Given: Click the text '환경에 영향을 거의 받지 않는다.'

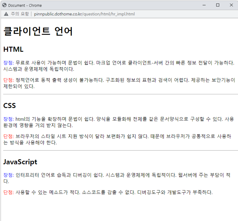Looking at the screenshot, I should click(x=38, y=125).
